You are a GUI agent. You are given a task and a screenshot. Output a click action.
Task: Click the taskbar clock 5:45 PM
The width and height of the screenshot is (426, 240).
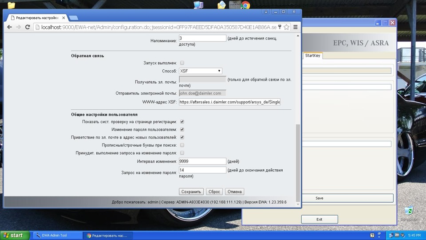click(x=414, y=236)
